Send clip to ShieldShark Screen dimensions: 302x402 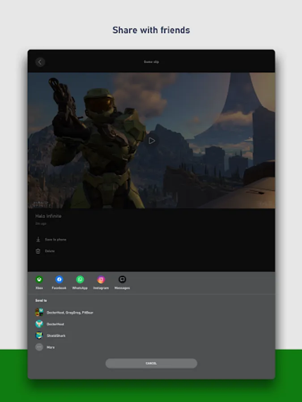click(x=56, y=335)
